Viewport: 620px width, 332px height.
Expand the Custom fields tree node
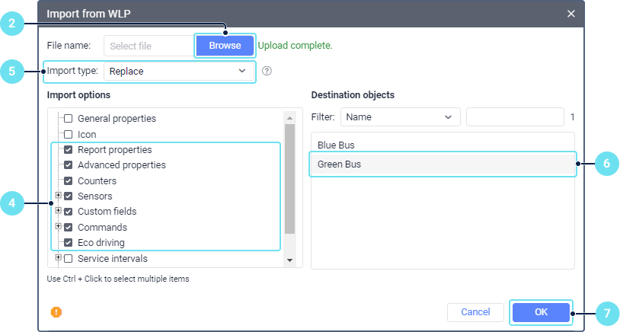pyautogui.click(x=59, y=211)
